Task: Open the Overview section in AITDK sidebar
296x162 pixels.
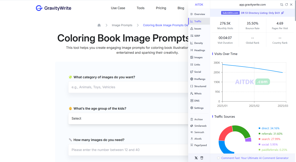Action: (x=199, y=14)
